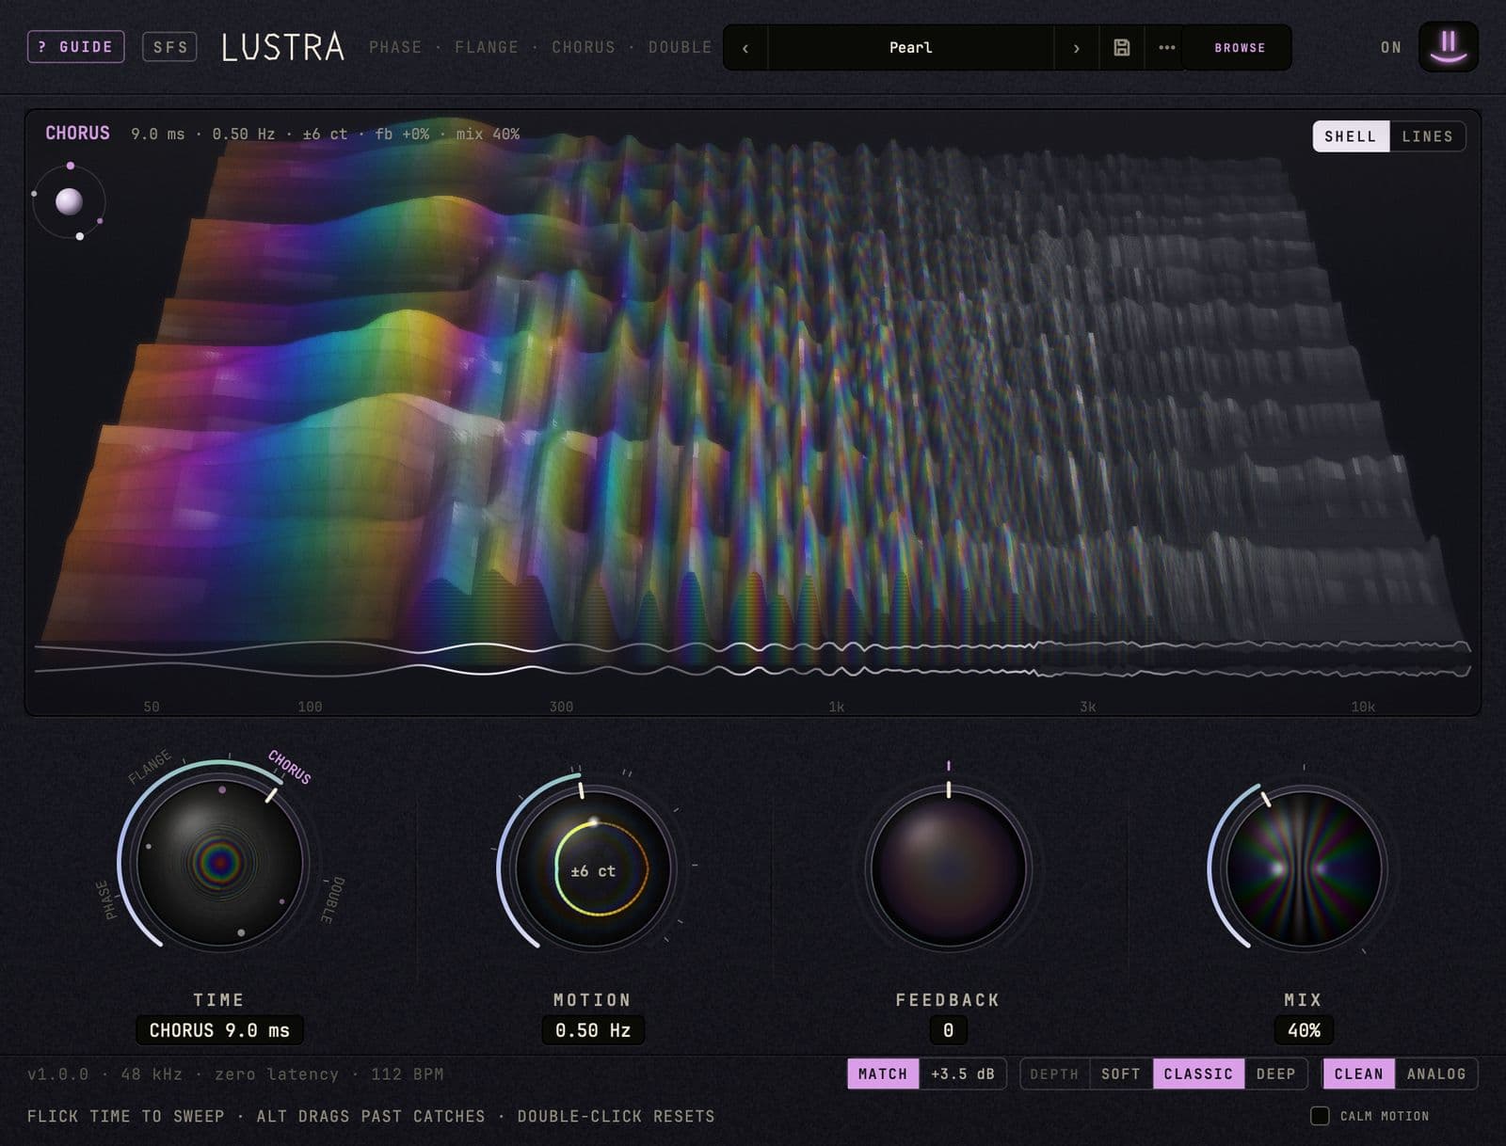
Task: Save the preset with the floppy disk icon
Action: 1122,48
